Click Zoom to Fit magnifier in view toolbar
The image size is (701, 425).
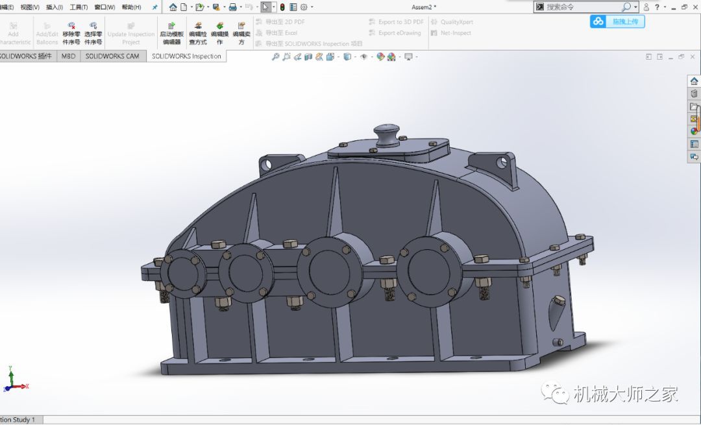point(275,57)
